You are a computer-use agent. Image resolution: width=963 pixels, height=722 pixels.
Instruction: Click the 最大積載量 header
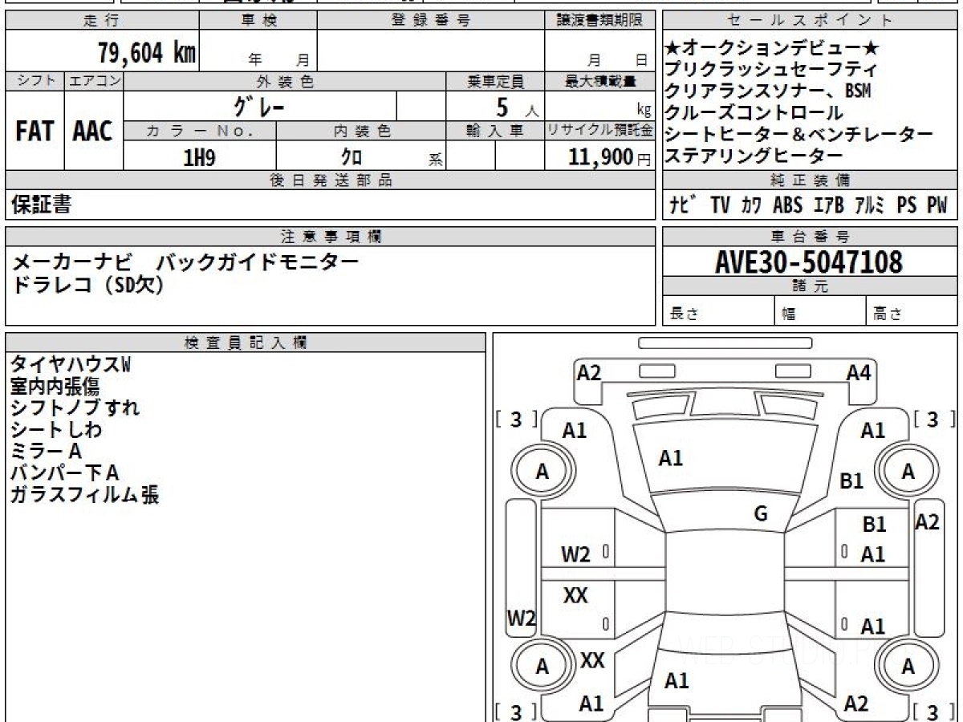[x=600, y=81]
